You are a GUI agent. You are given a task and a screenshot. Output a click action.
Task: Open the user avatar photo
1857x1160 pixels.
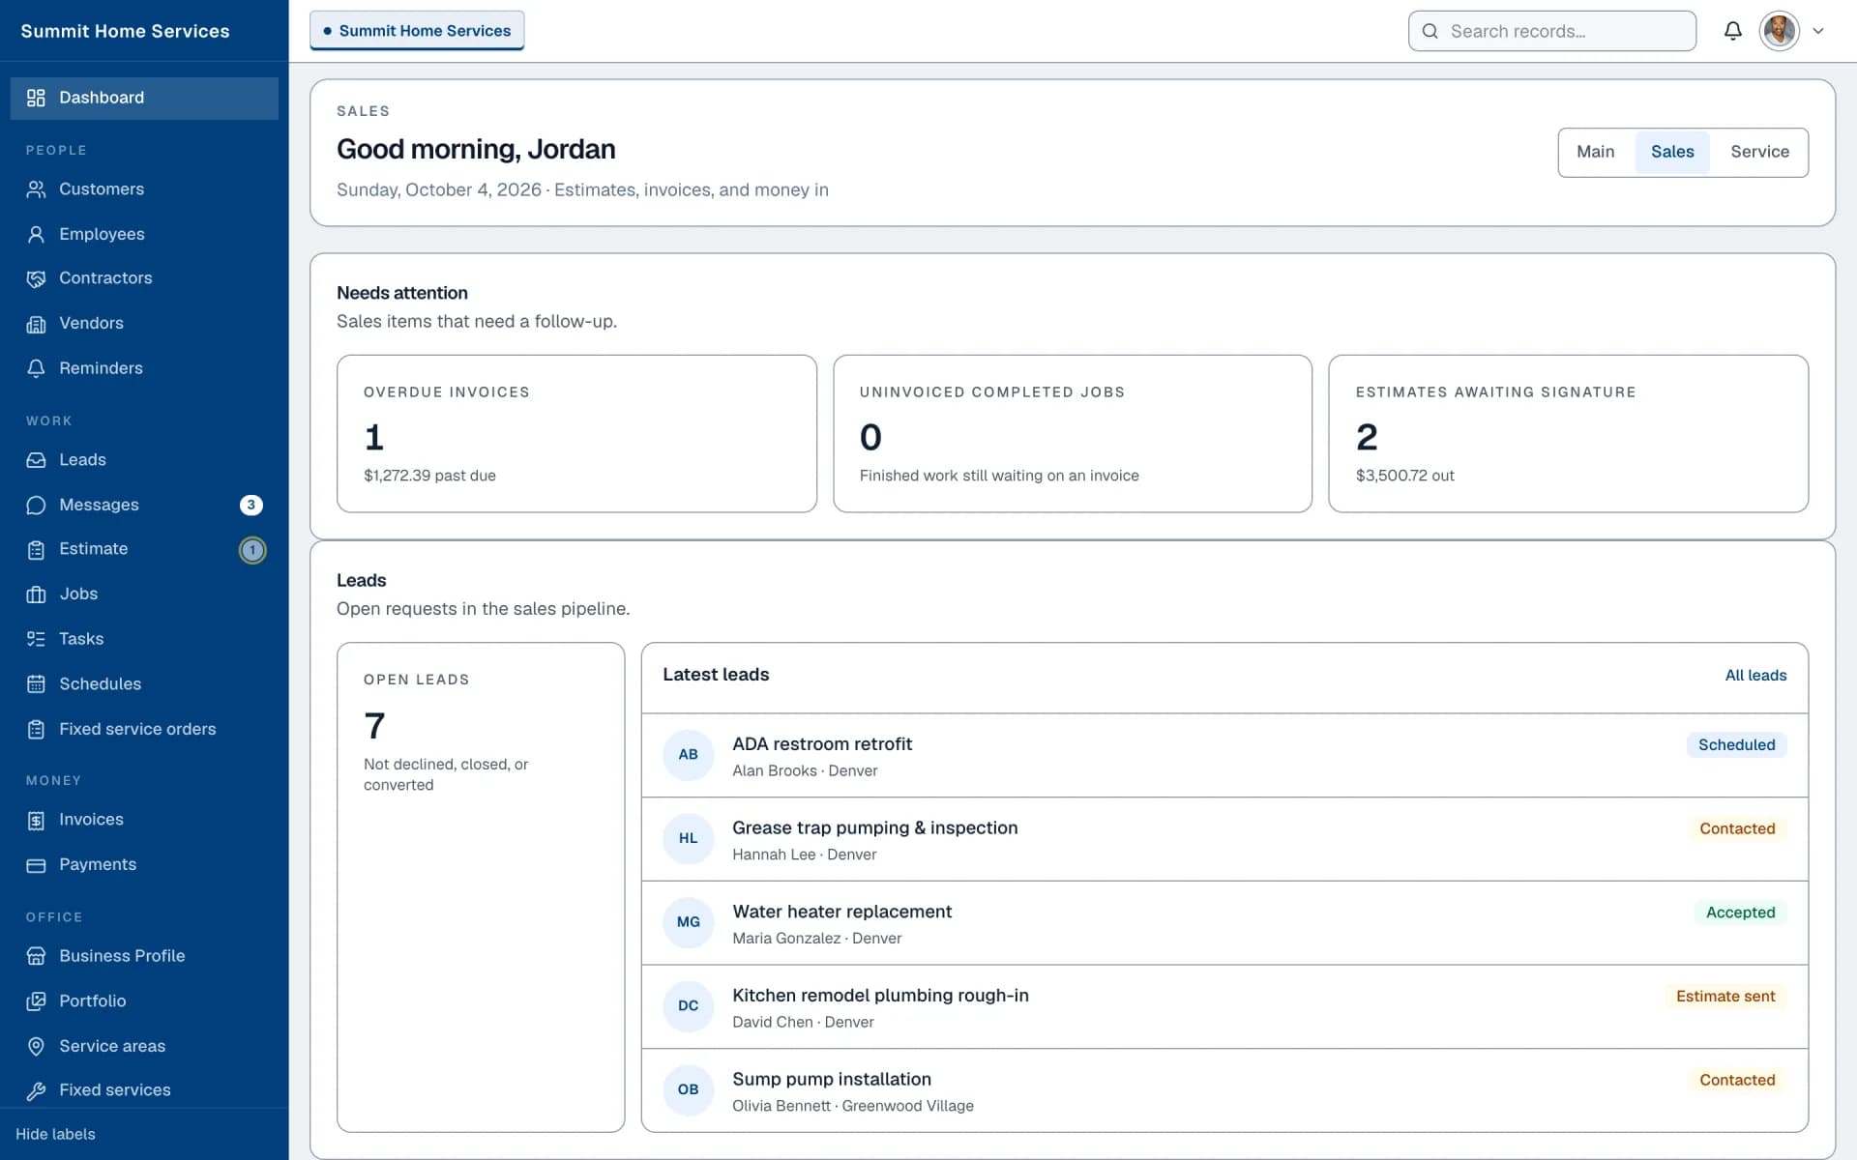click(1779, 31)
